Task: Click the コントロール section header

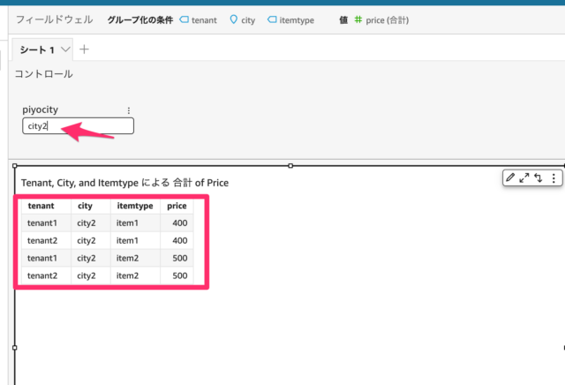Action: point(43,74)
